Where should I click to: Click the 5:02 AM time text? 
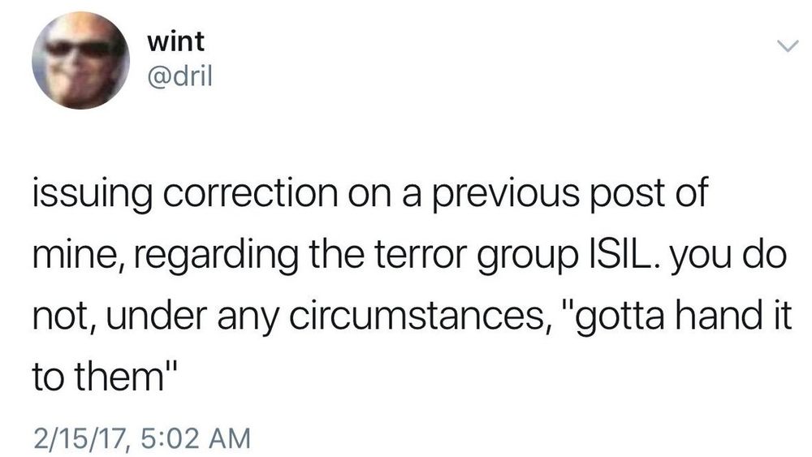coord(192,439)
